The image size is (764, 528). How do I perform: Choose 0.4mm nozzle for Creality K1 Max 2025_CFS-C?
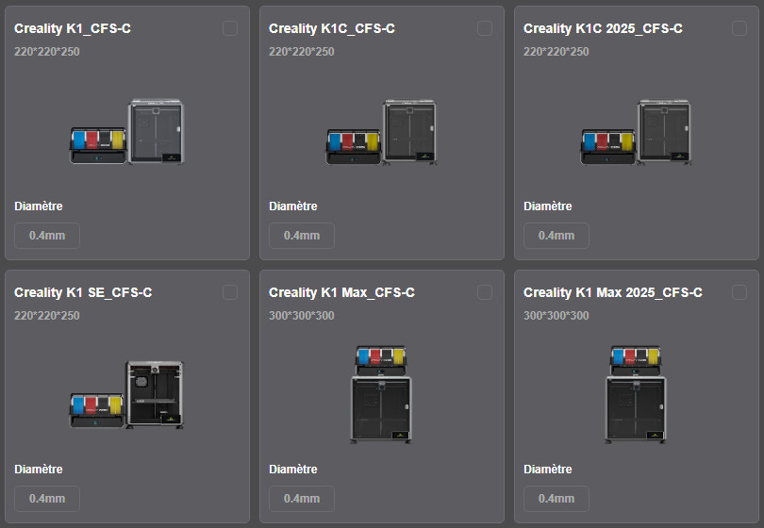tap(556, 498)
